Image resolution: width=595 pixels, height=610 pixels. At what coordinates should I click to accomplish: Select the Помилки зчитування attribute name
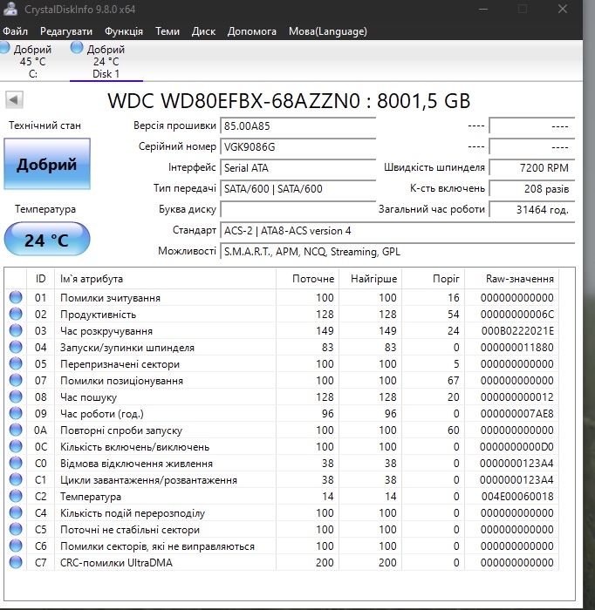(x=110, y=298)
